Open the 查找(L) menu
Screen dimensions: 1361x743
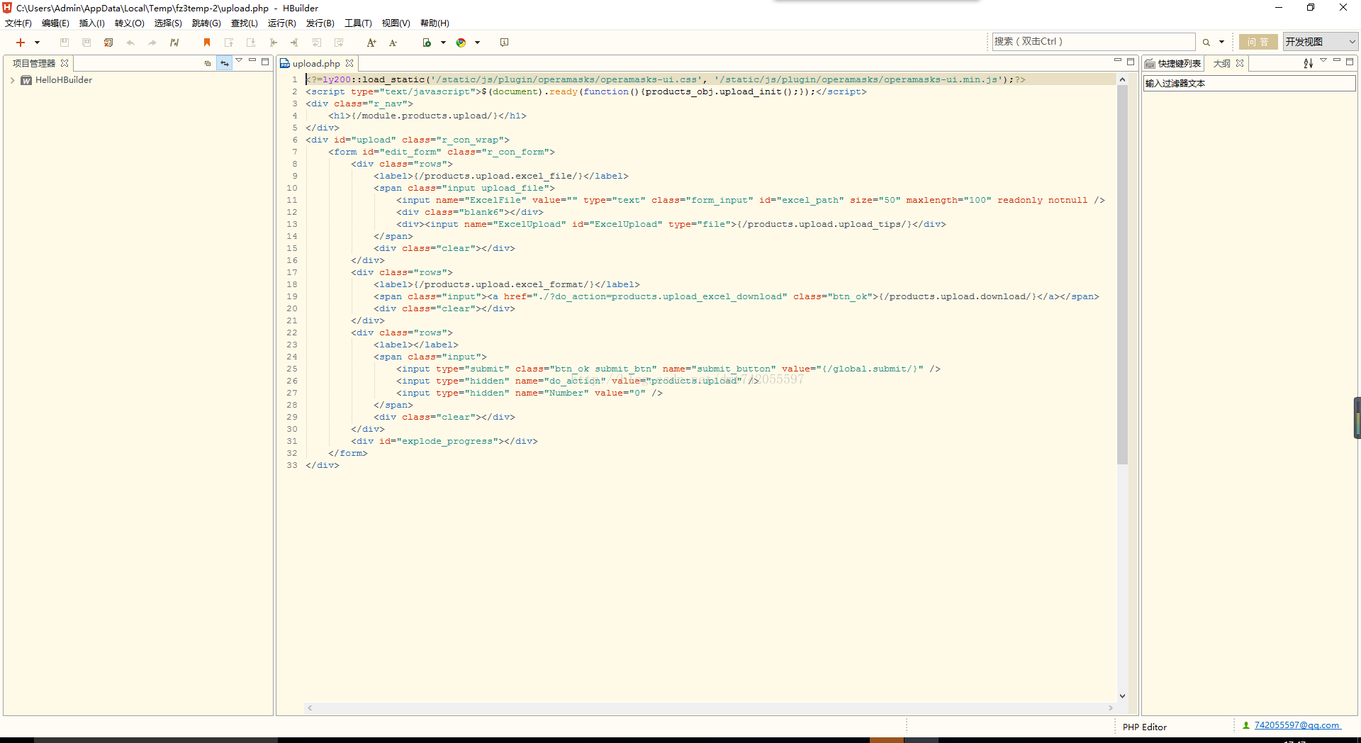[x=245, y=23]
